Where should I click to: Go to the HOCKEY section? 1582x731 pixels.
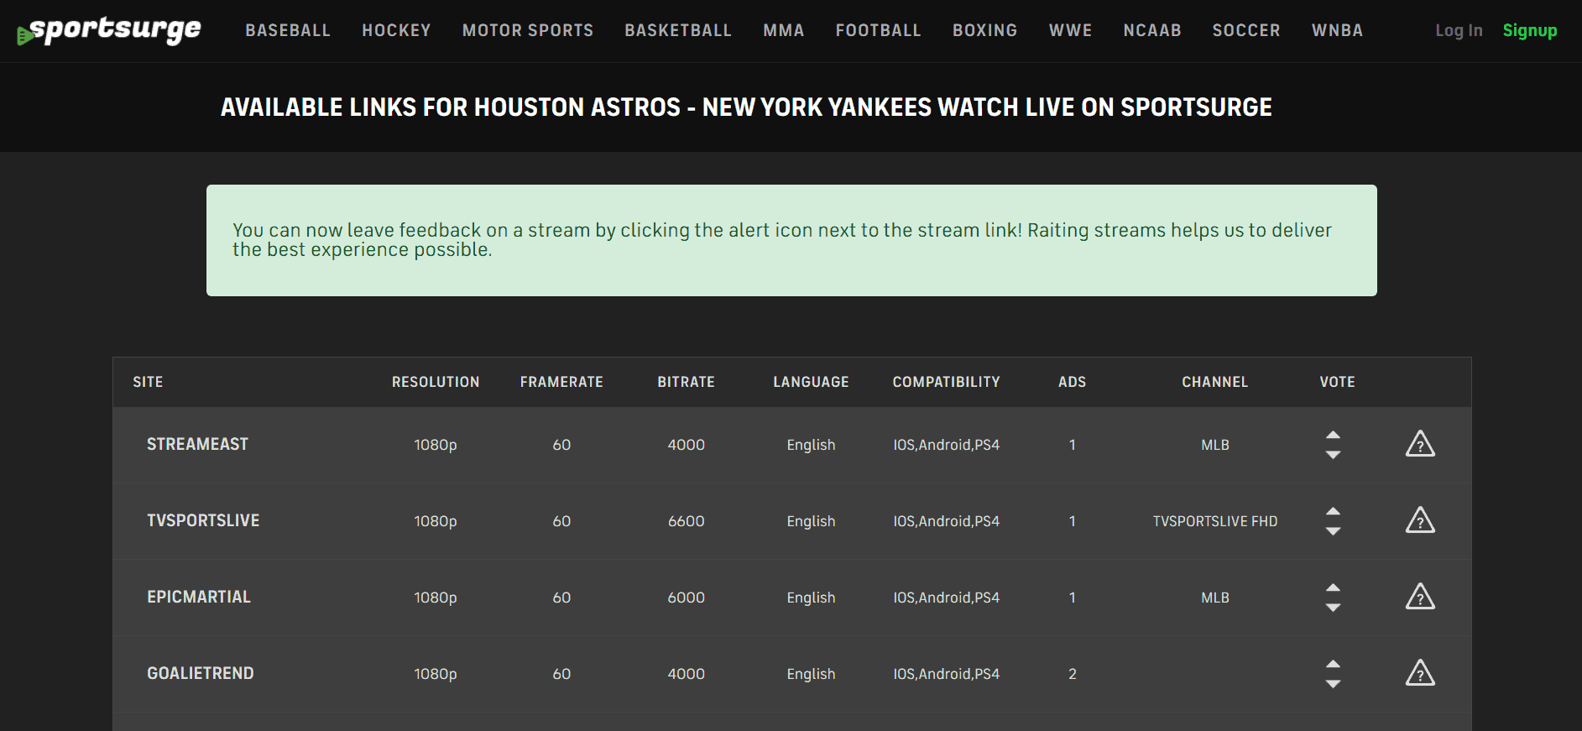(396, 31)
